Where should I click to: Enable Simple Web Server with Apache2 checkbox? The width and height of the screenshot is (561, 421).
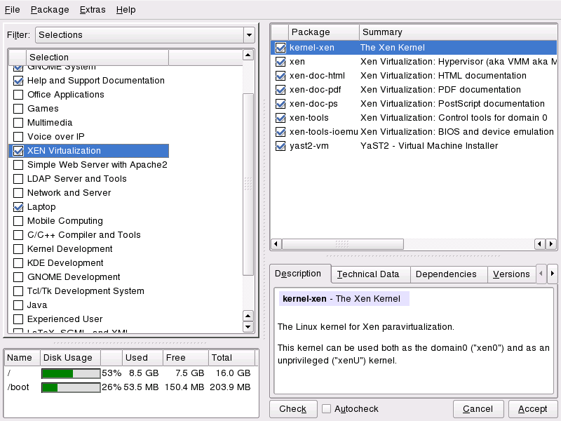click(18, 165)
